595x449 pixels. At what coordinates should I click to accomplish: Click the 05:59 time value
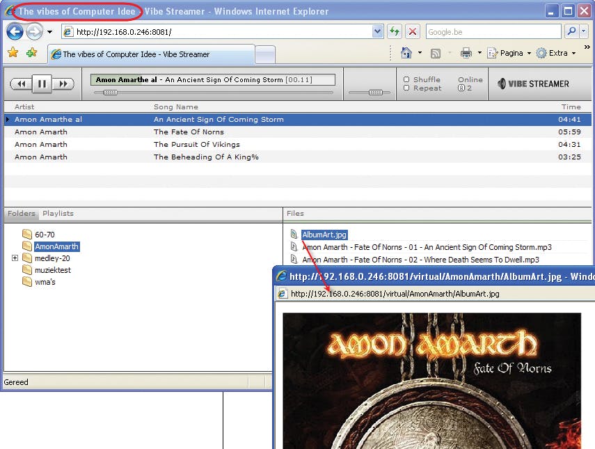tap(569, 132)
